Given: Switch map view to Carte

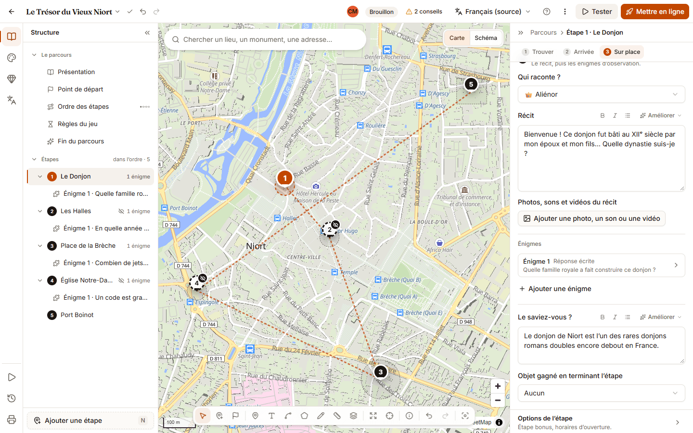Looking at the screenshot, I should tap(457, 38).
